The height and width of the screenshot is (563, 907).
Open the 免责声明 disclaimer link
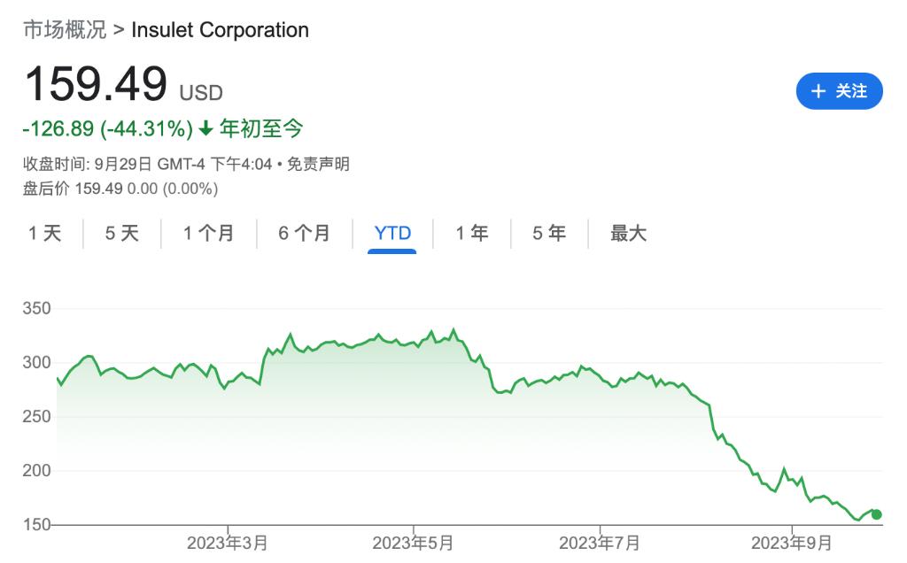(317, 165)
